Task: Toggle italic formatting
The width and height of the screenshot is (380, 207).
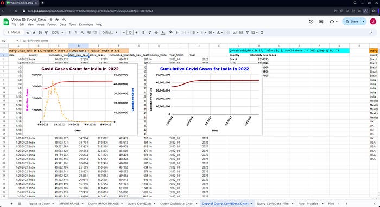Action: (150, 33)
